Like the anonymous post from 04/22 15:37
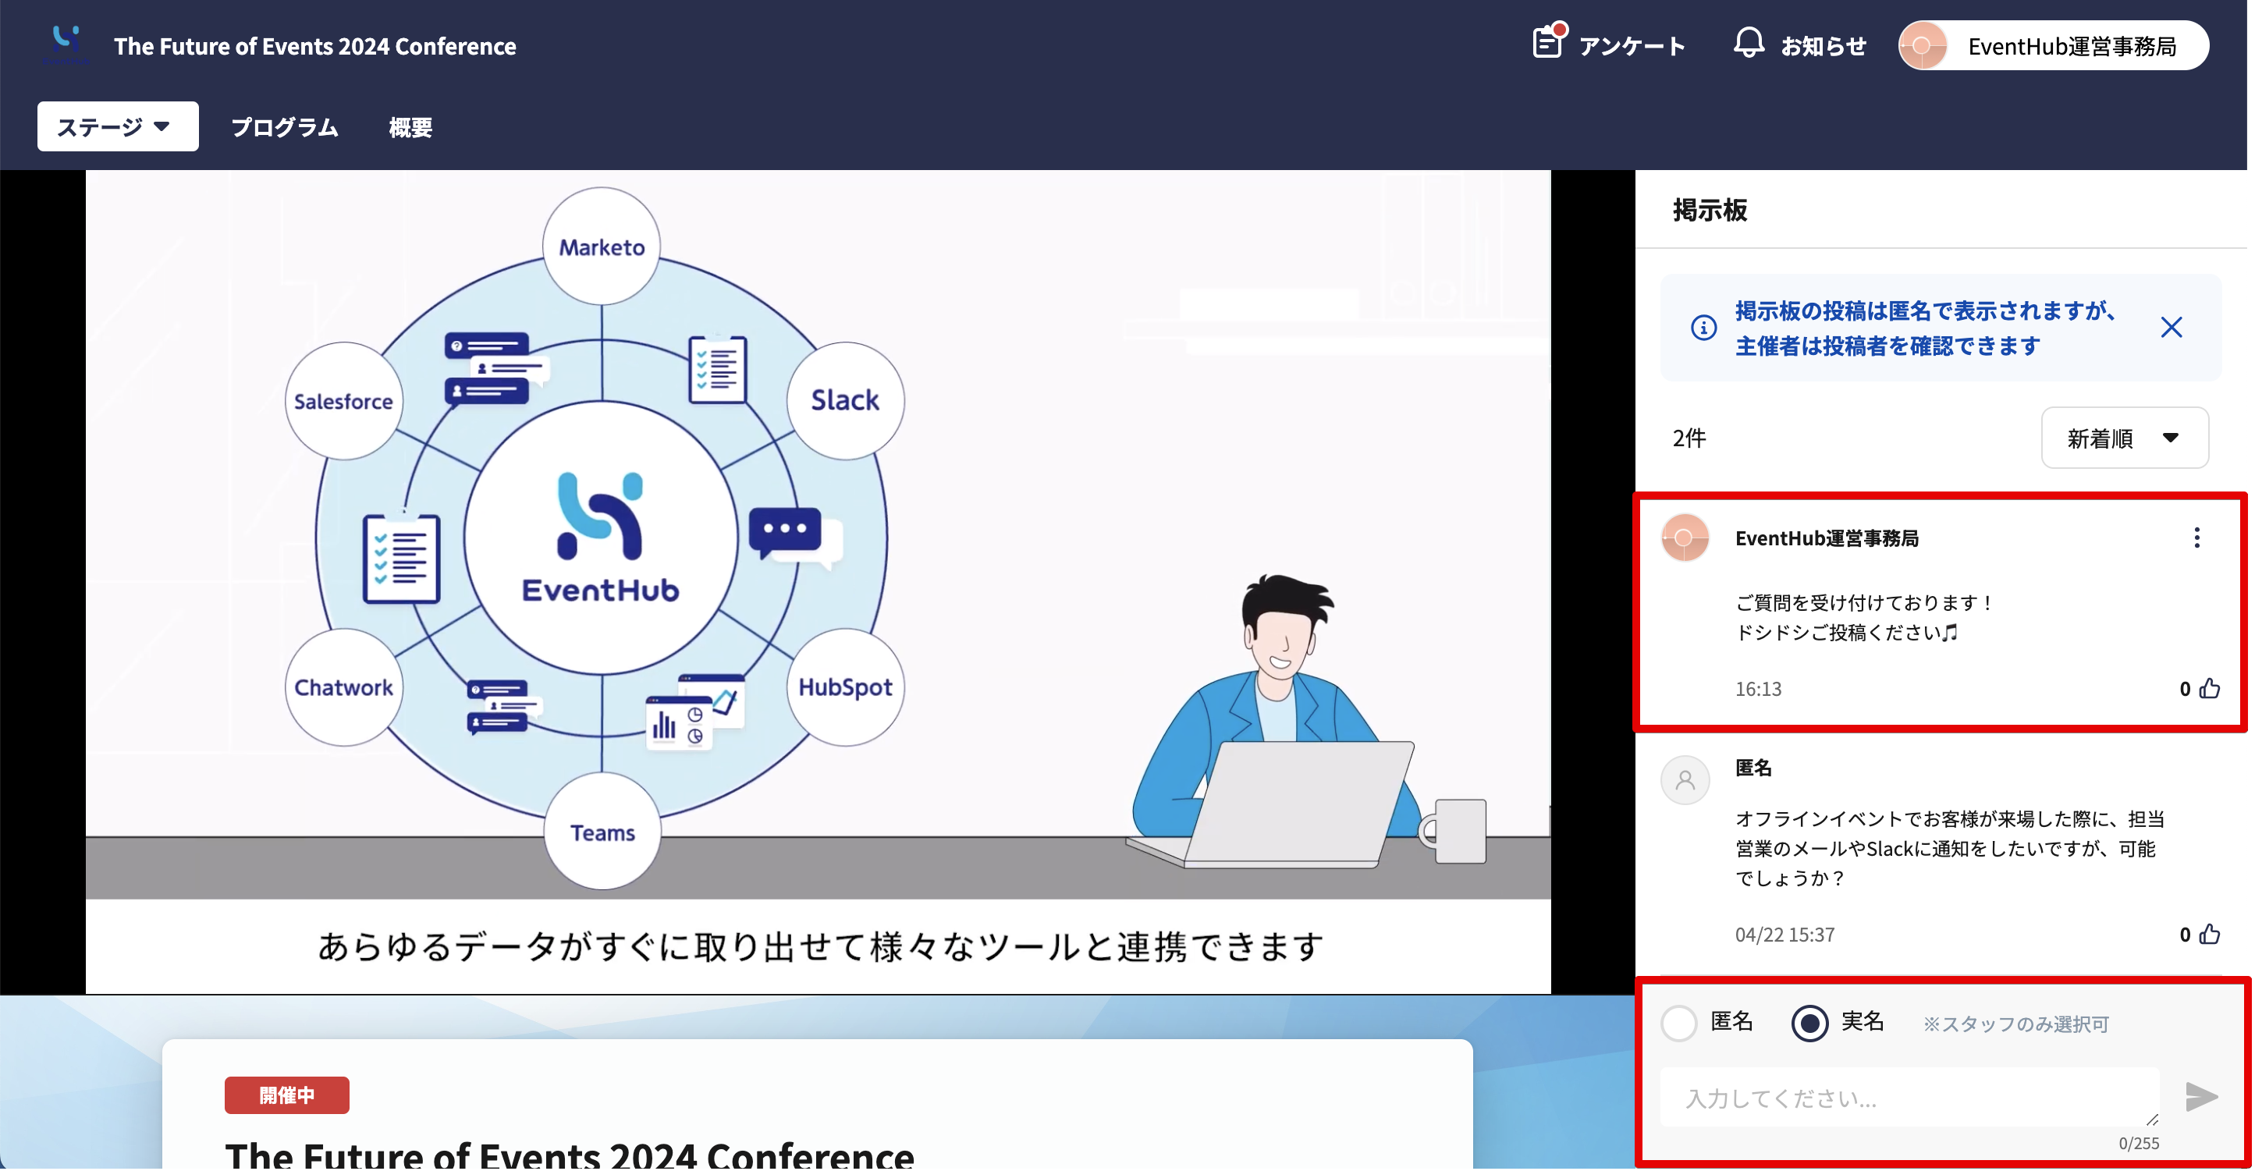 pos(2211,934)
